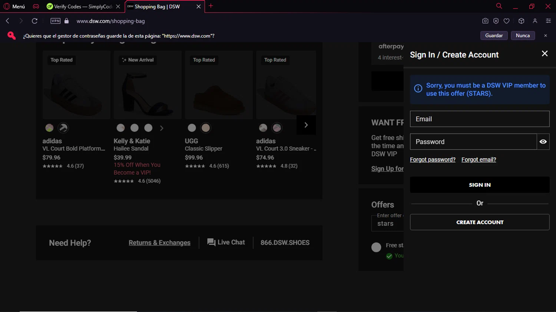The width and height of the screenshot is (556, 312).
Task: Open the Returns & Exchanges link
Action: 159,243
